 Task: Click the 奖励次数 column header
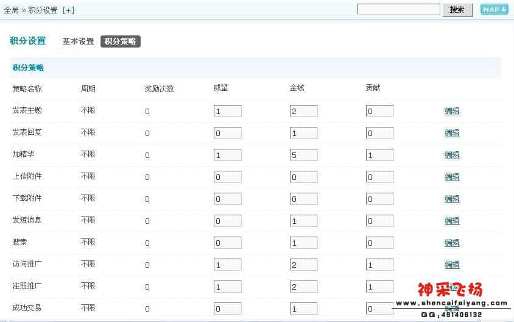160,88
